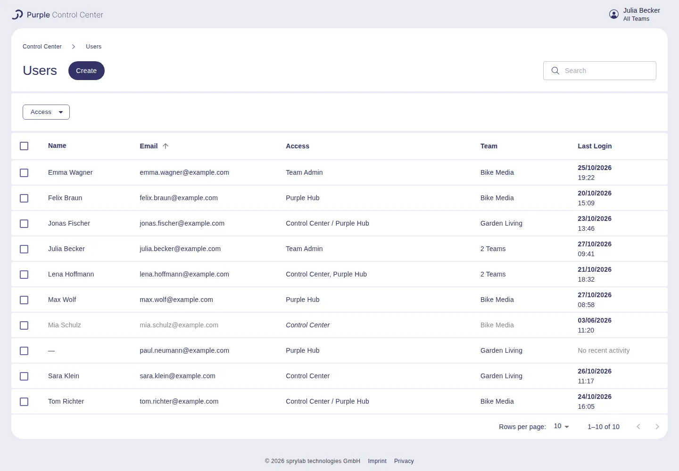Viewport: 679px width, 471px height.
Task: Open the Access filter dropdown
Action: (x=46, y=112)
